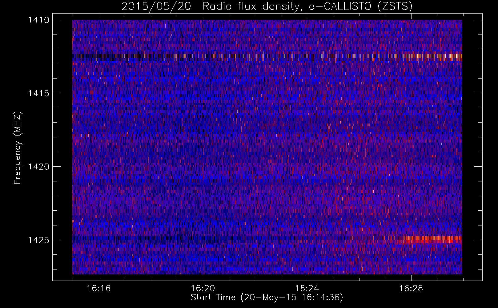This screenshot has height=308, width=498.
Task: Click the 16:20 time tick label
Action: (x=203, y=289)
